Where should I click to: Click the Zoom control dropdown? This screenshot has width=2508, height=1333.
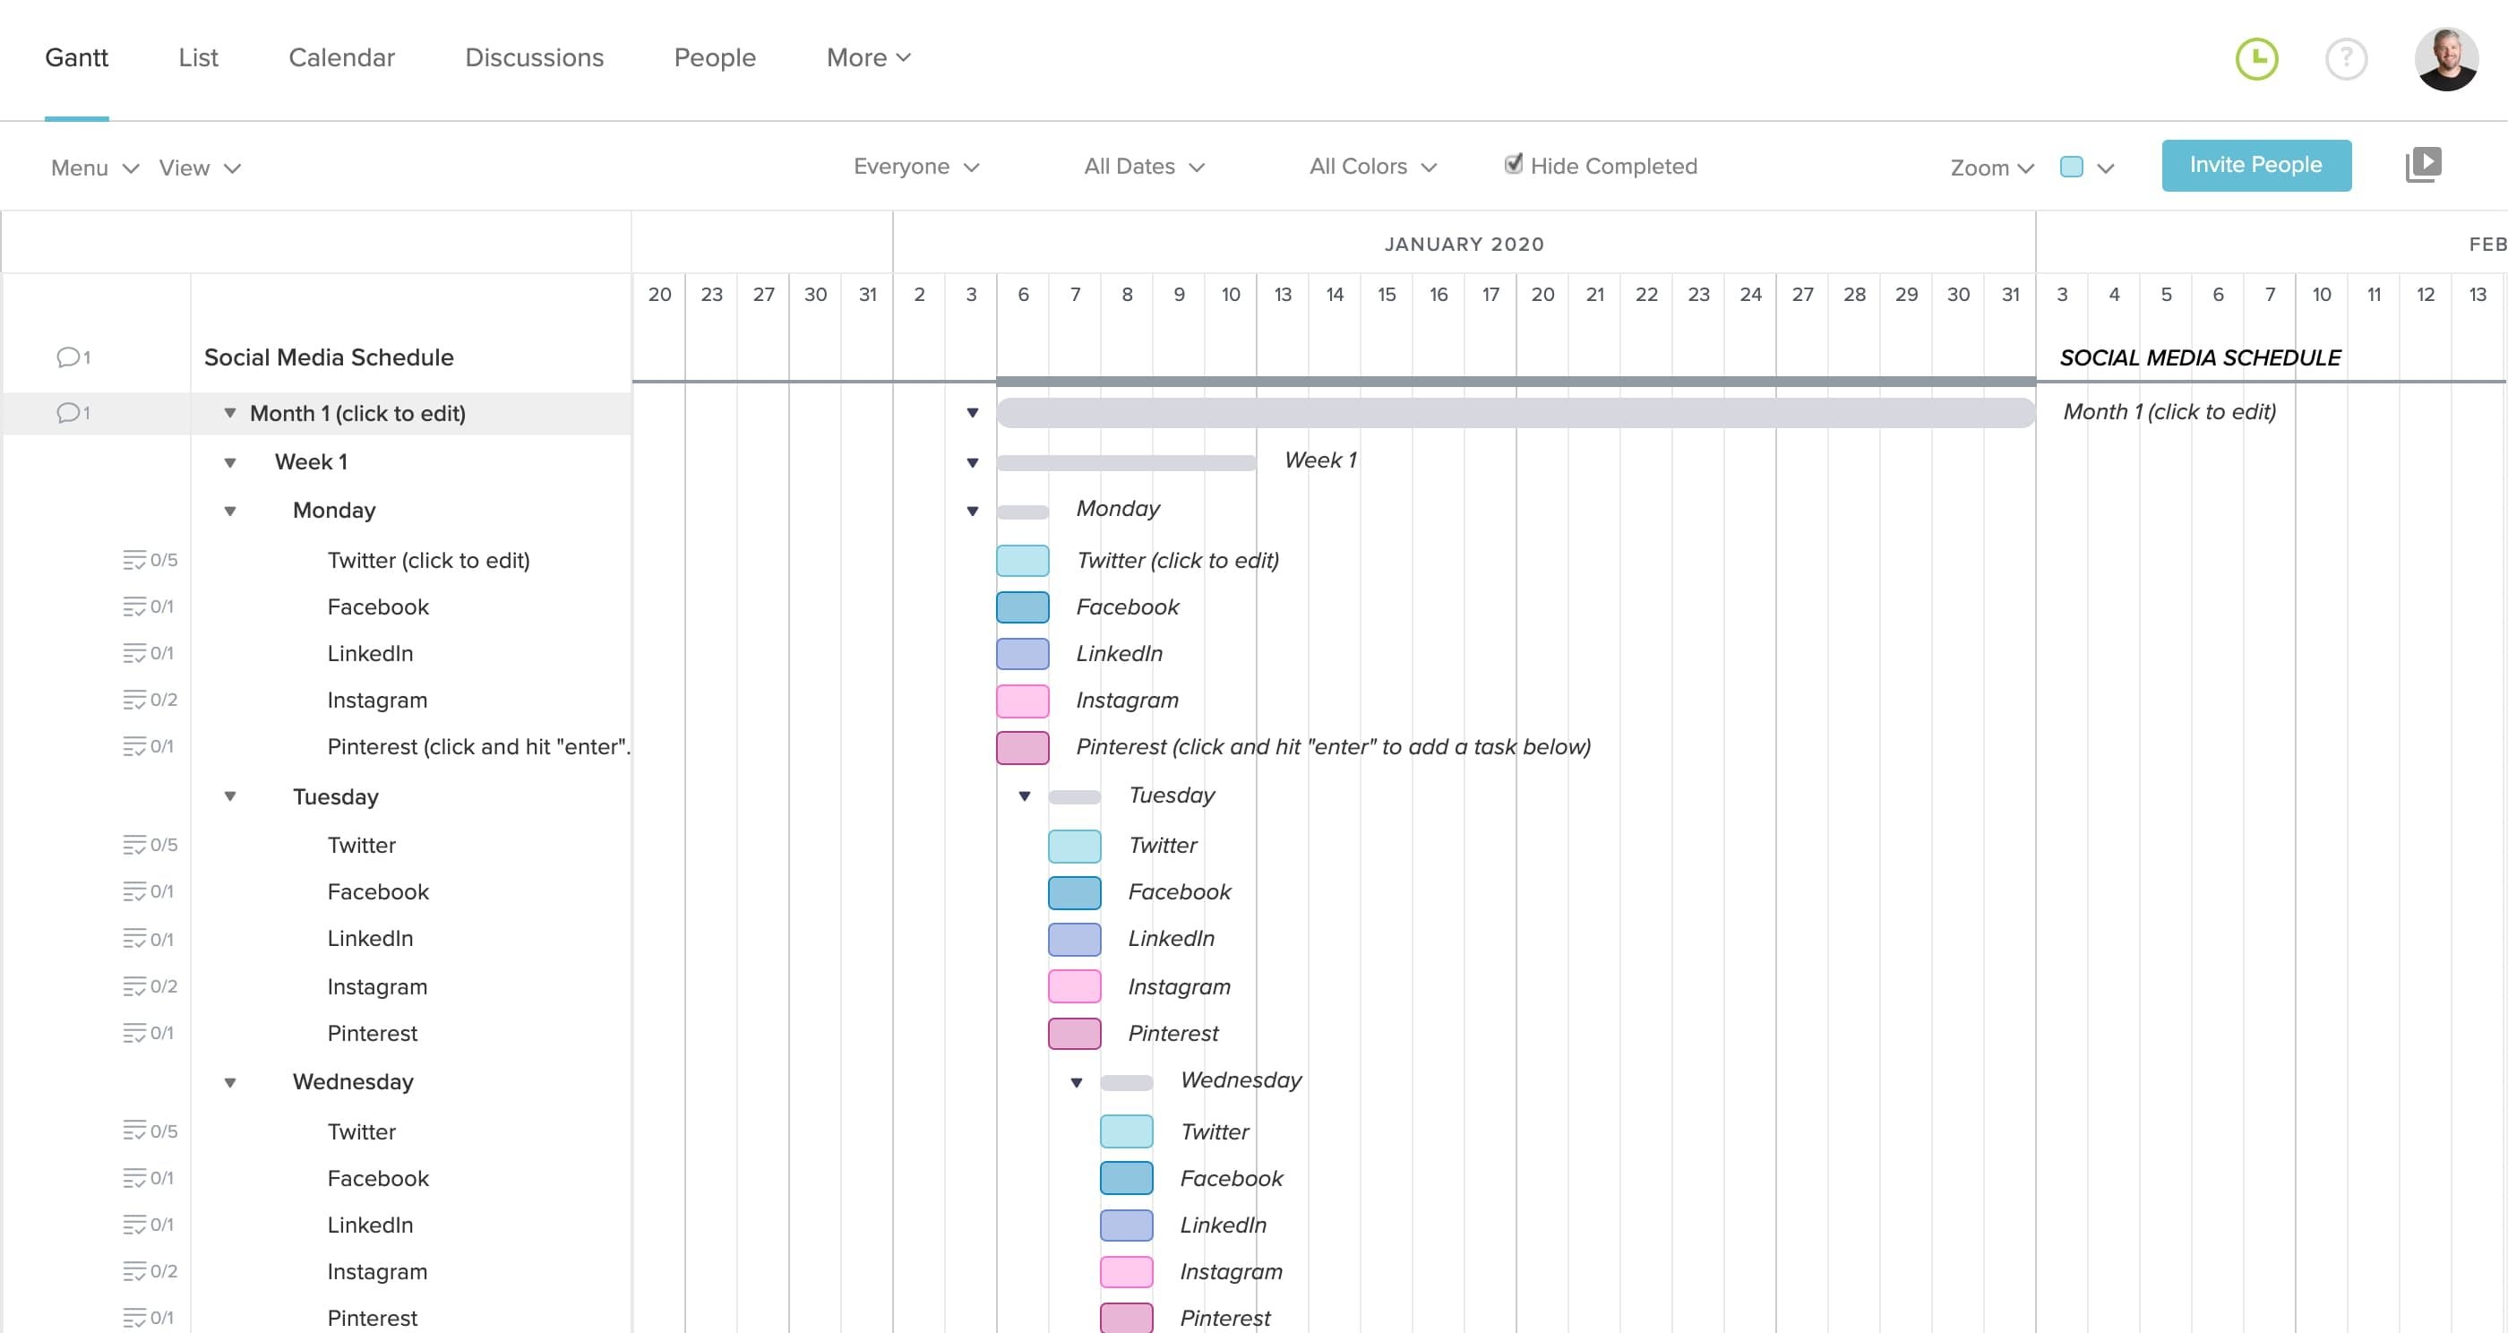pyautogui.click(x=1992, y=166)
